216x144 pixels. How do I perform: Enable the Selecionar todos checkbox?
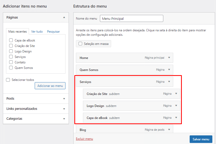(8, 80)
